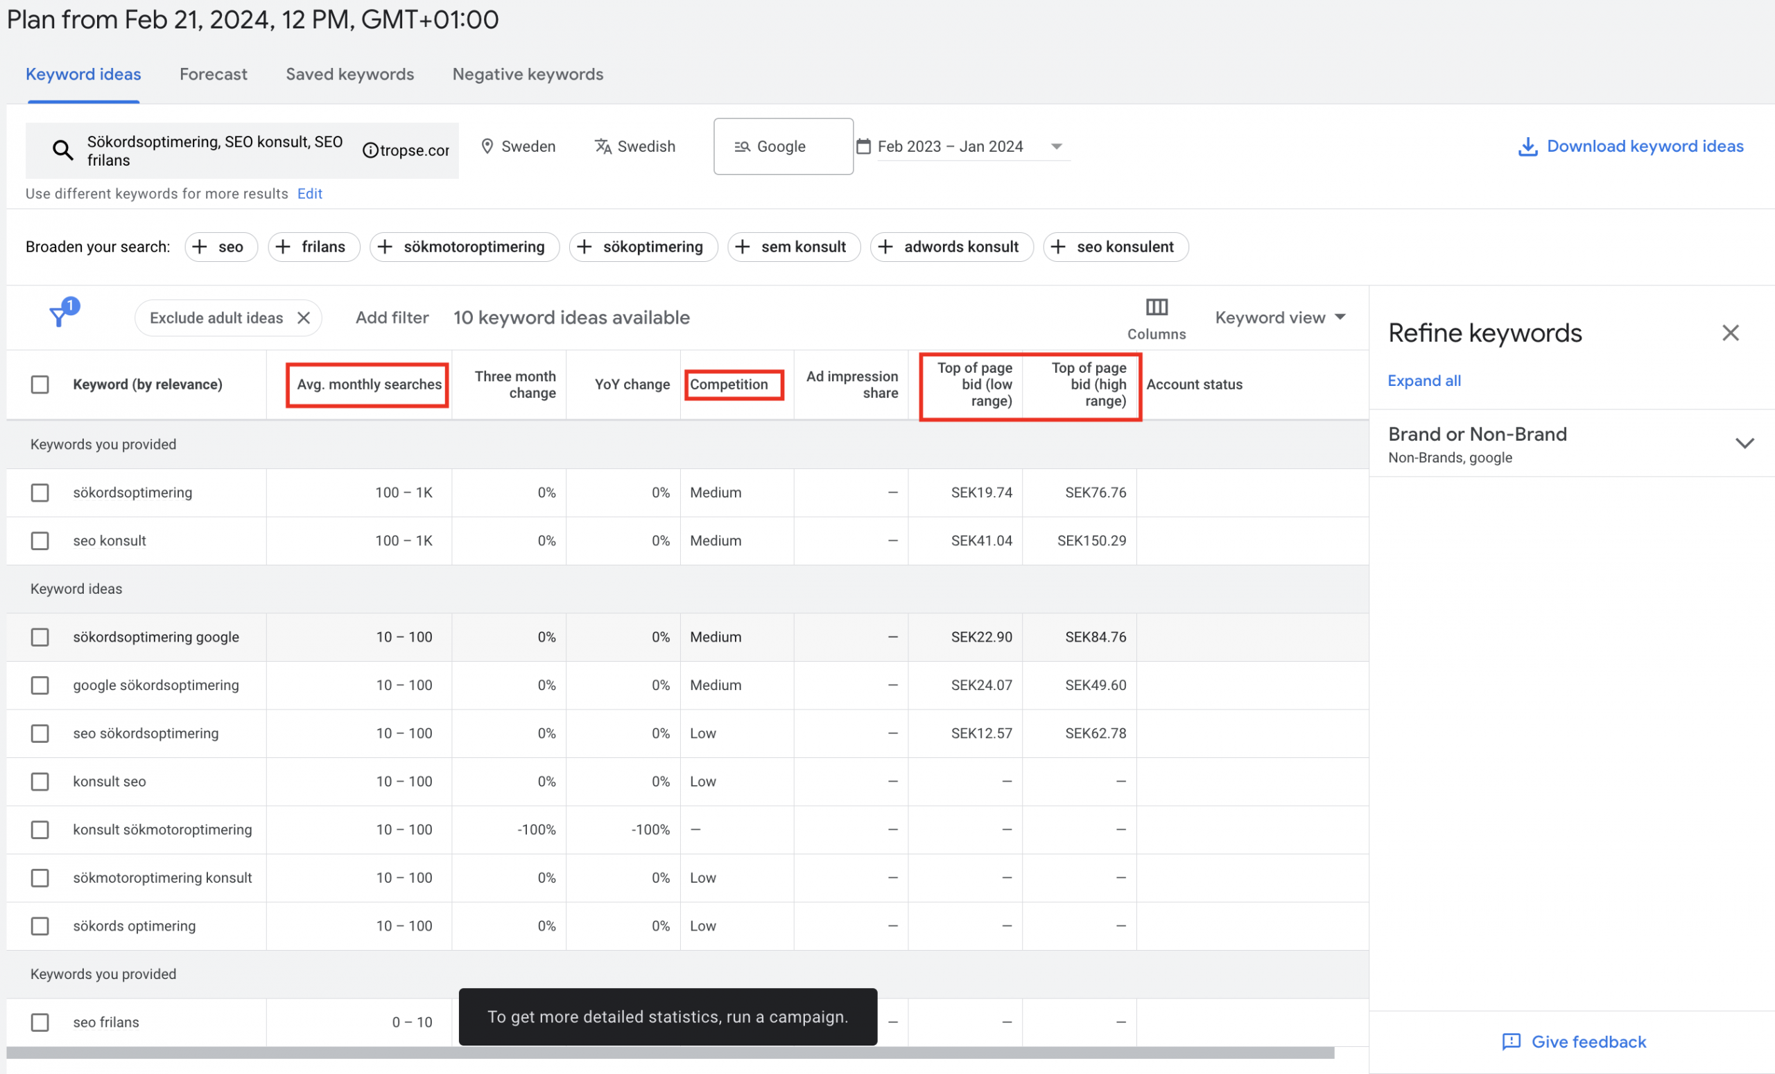The width and height of the screenshot is (1775, 1074).
Task: Click the horizontal scrollbar under the table
Action: (670, 1053)
